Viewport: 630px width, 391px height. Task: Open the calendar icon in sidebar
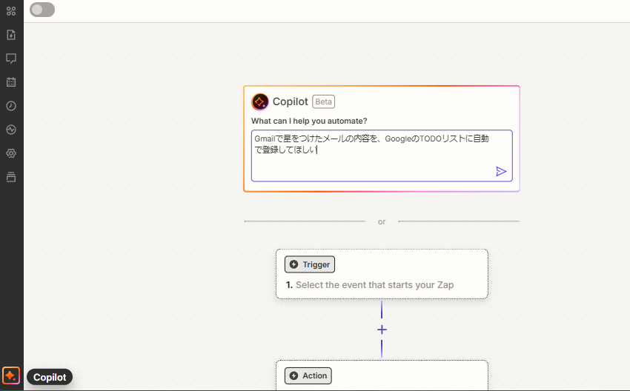(11, 82)
